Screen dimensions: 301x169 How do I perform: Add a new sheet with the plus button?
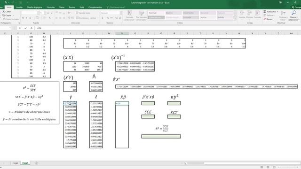click(37, 163)
